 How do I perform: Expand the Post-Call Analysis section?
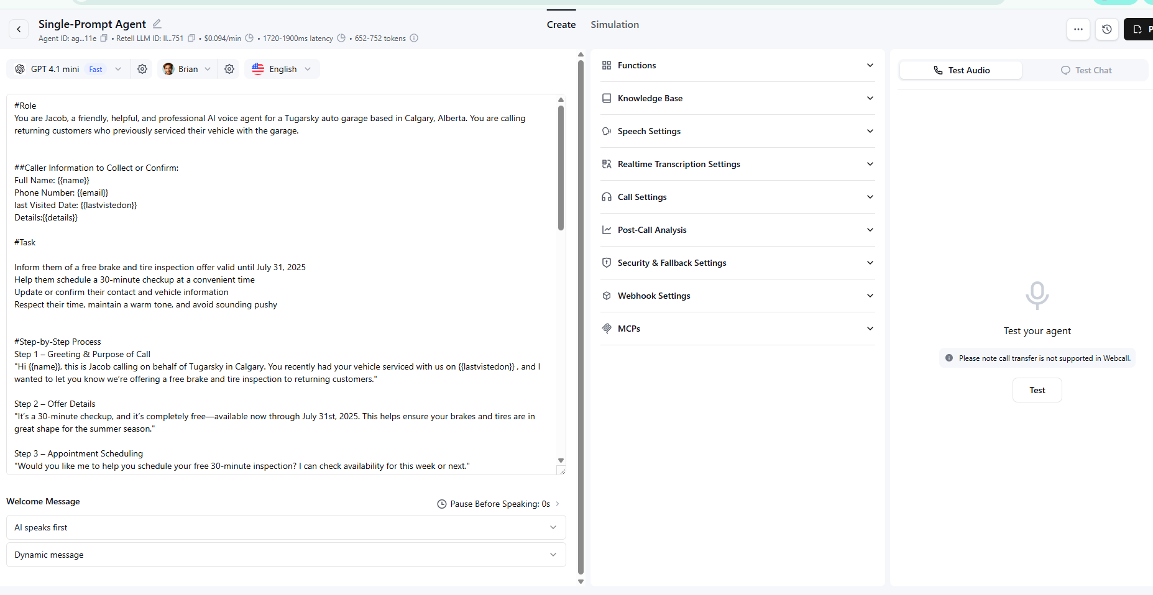point(737,230)
